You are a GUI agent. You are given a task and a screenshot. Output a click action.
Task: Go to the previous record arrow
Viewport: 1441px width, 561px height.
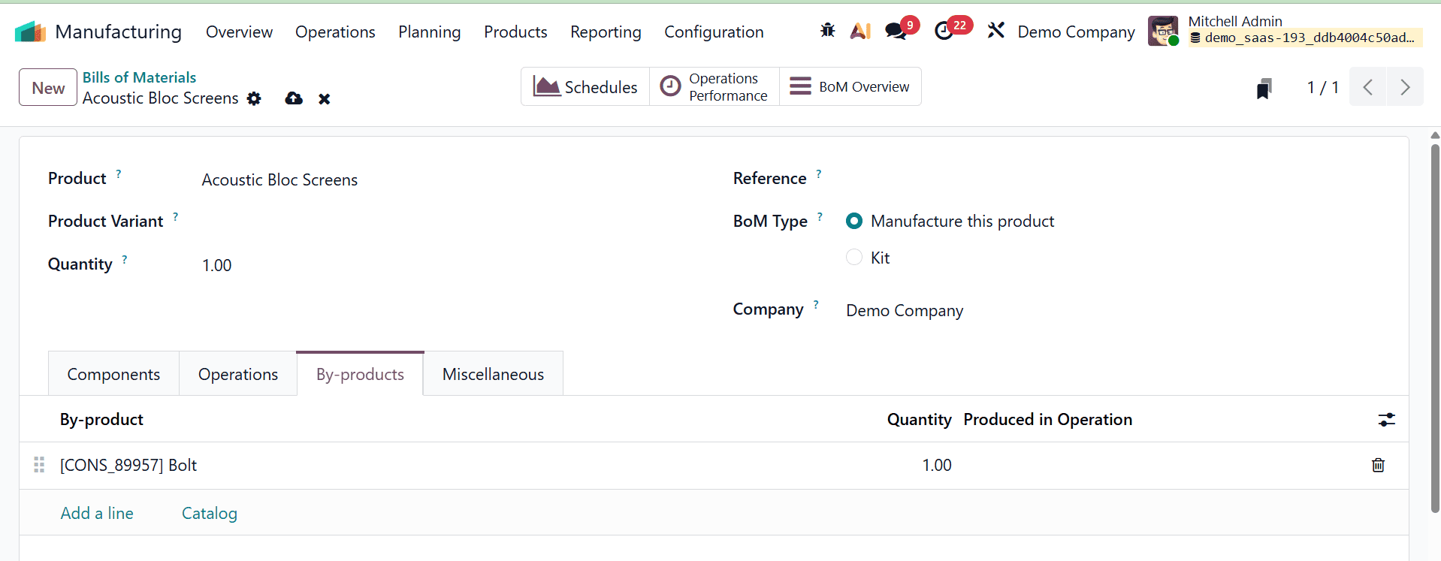[x=1368, y=86]
